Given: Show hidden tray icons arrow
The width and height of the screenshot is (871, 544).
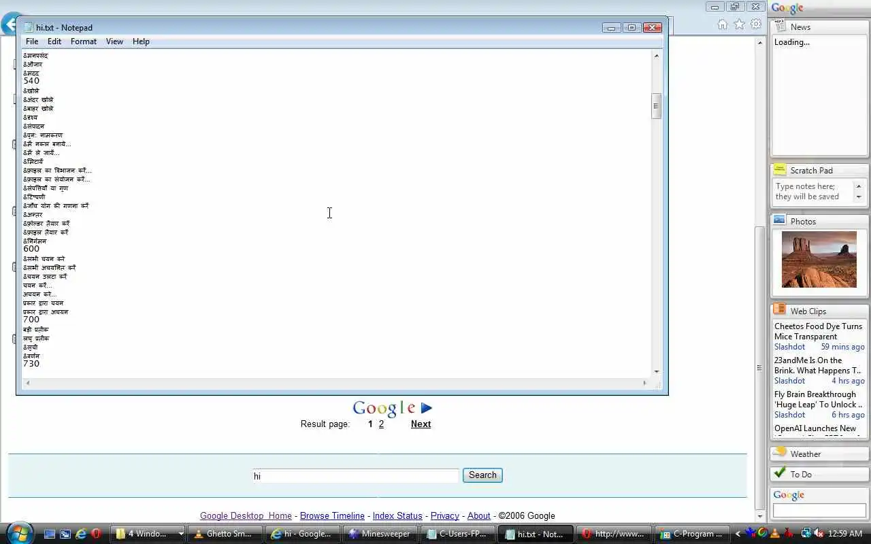Looking at the screenshot, I should 738,534.
